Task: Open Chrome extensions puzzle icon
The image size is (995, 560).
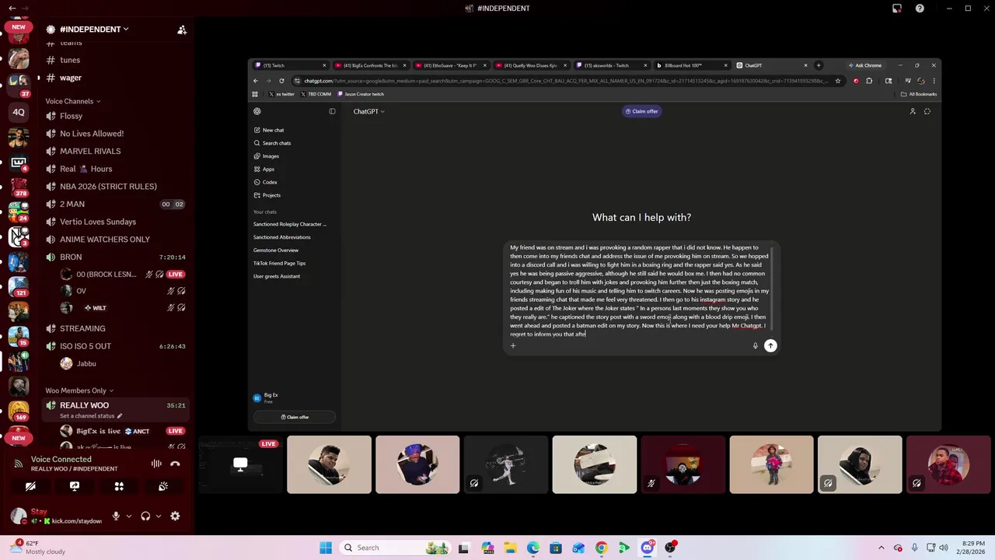Action: (869, 81)
